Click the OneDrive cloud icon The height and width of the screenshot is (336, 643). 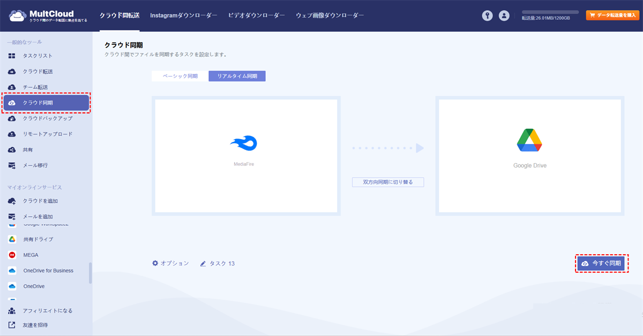(x=12, y=286)
